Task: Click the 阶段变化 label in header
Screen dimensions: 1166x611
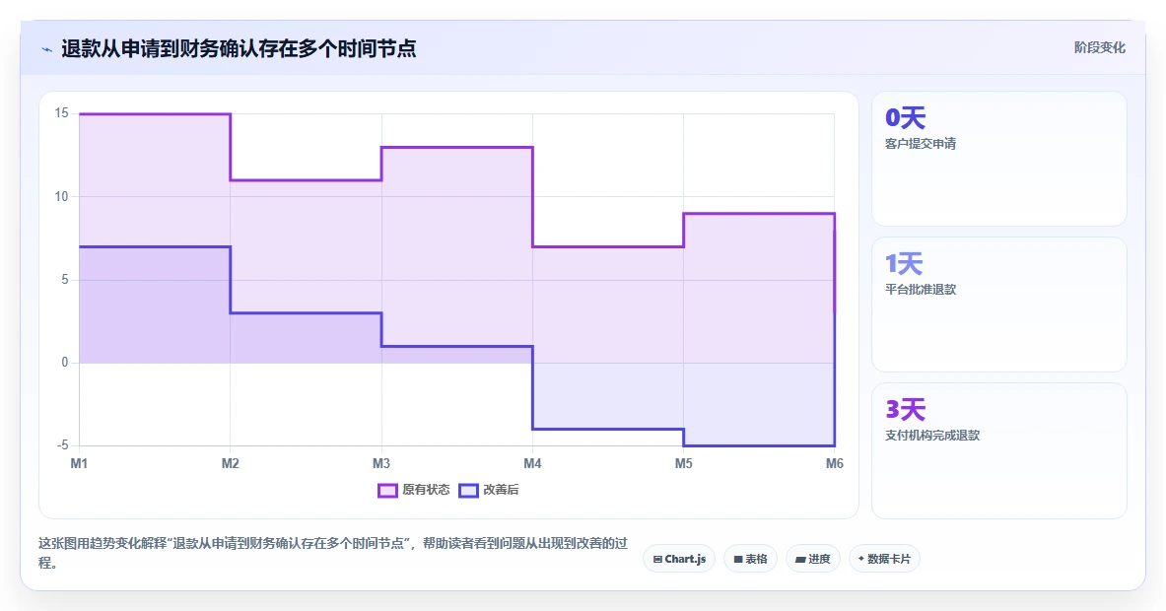Action: click(1099, 47)
